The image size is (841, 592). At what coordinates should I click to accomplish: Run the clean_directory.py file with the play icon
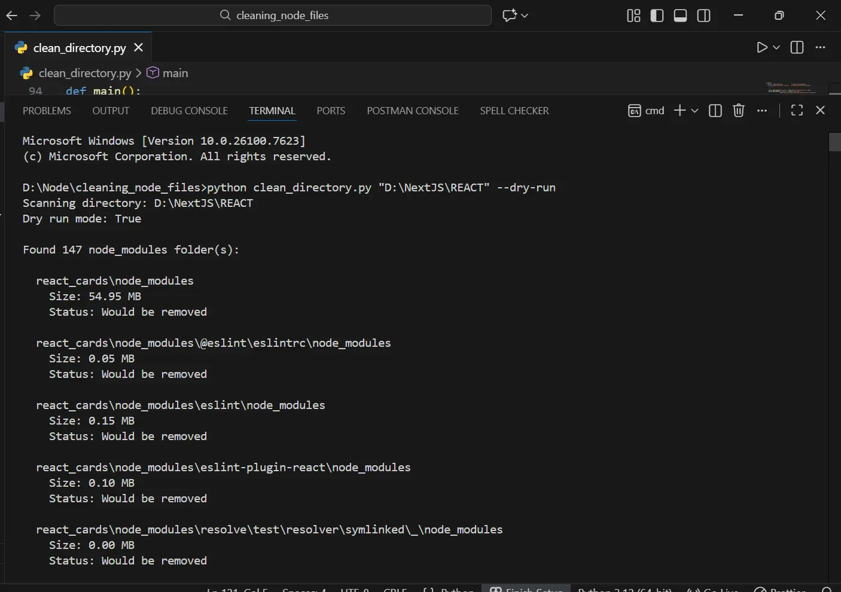click(761, 47)
